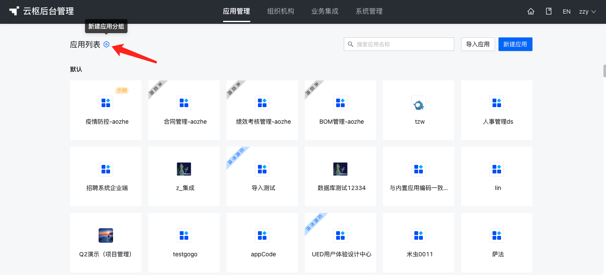Viewport: 606px width, 275px height.
Task: Switch language to EN
Action: click(566, 11)
